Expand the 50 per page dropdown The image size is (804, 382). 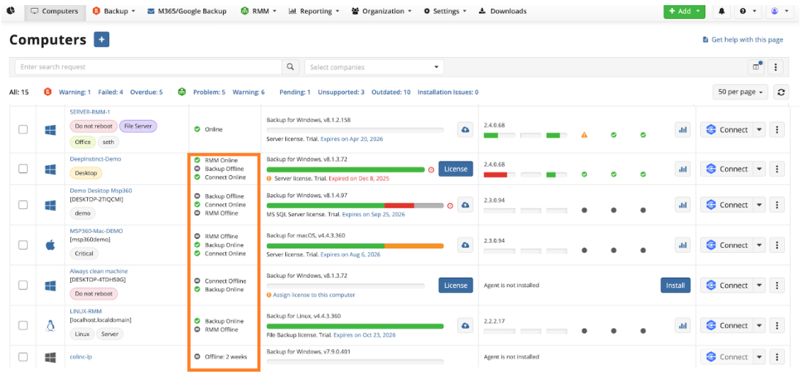point(740,92)
